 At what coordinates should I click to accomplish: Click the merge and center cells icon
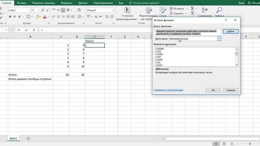[79, 17]
